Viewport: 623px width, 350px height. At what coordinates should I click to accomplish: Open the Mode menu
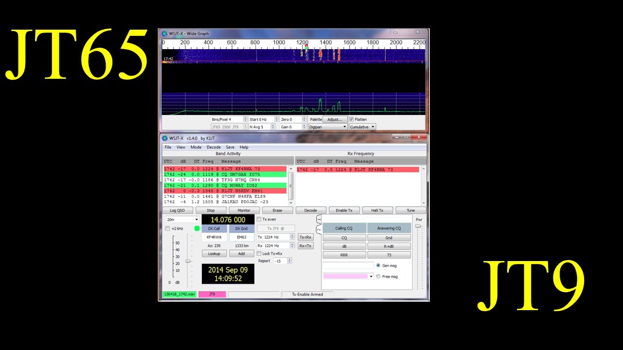coord(196,147)
